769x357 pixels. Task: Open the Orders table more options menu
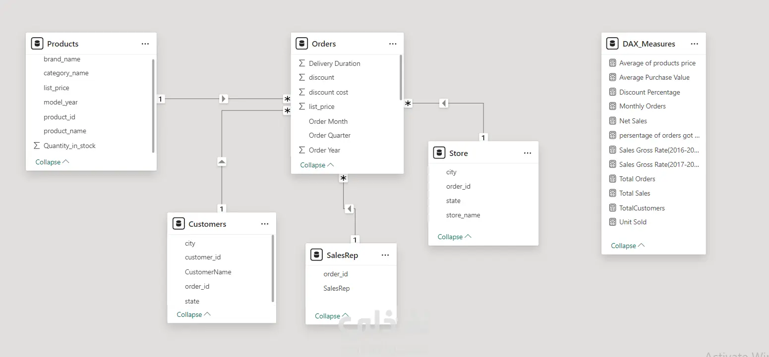[393, 44]
